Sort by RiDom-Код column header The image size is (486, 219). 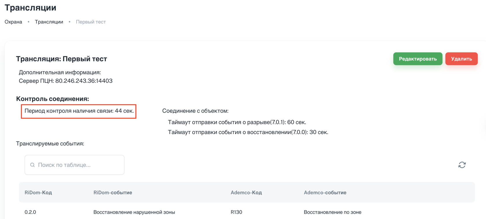pyautogui.click(x=38, y=193)
